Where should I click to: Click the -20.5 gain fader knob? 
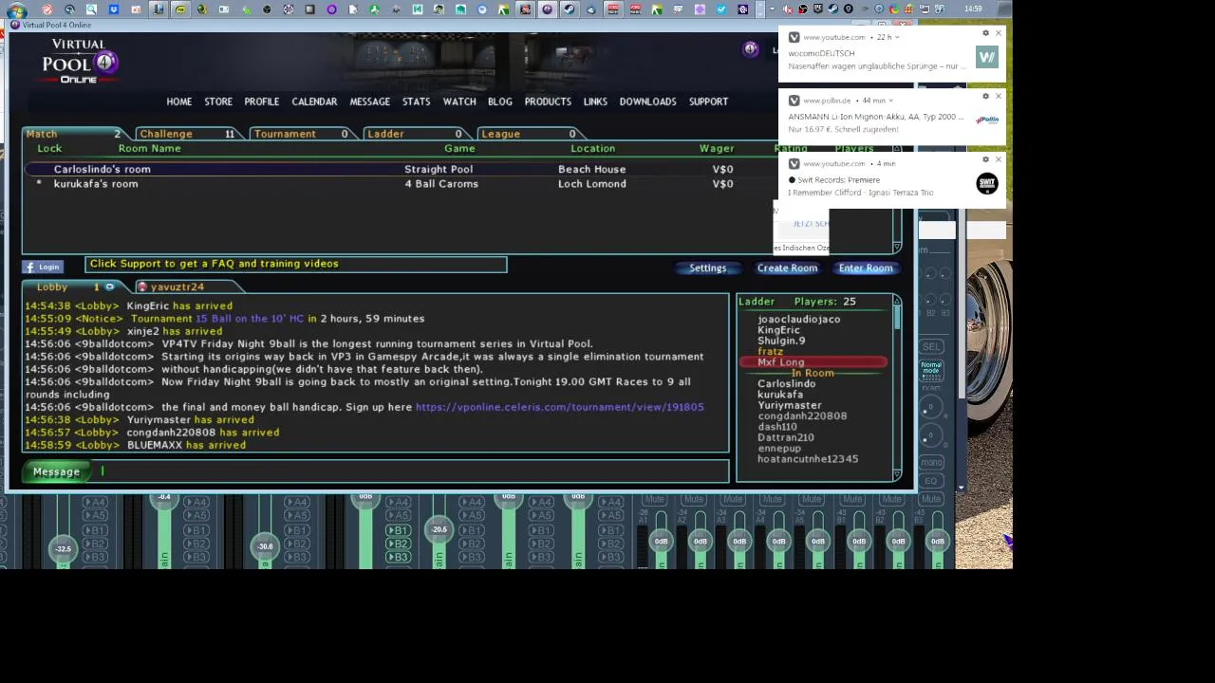point(439,529)
